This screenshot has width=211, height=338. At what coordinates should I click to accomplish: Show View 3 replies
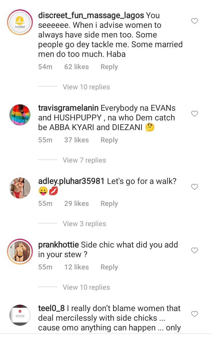click(x=84, y=224)
